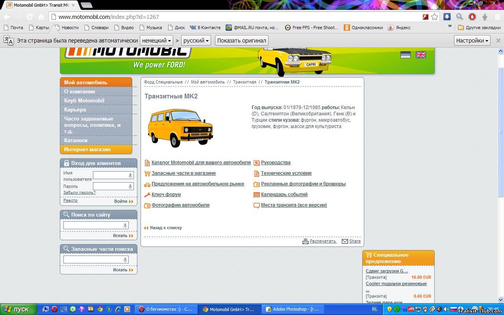
Task: Open Места транзита (все версии) link
Action: pos(294,205)
